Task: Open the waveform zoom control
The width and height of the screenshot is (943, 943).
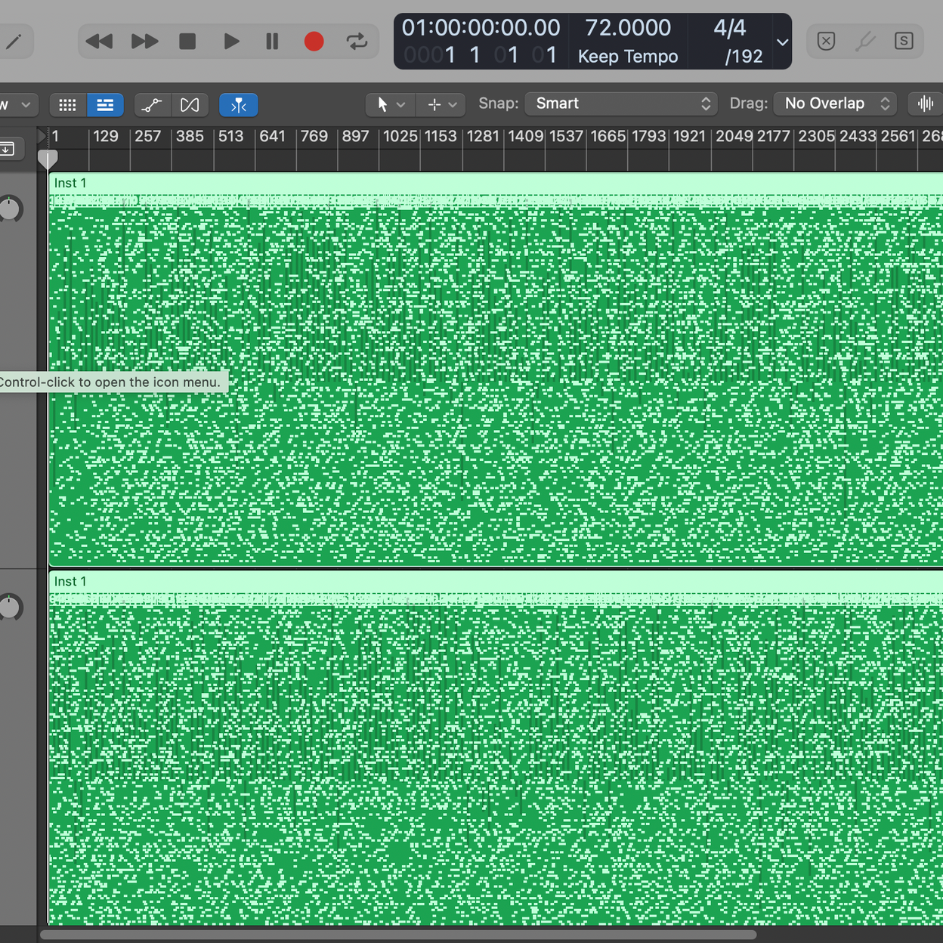Action: pos(925,104)
